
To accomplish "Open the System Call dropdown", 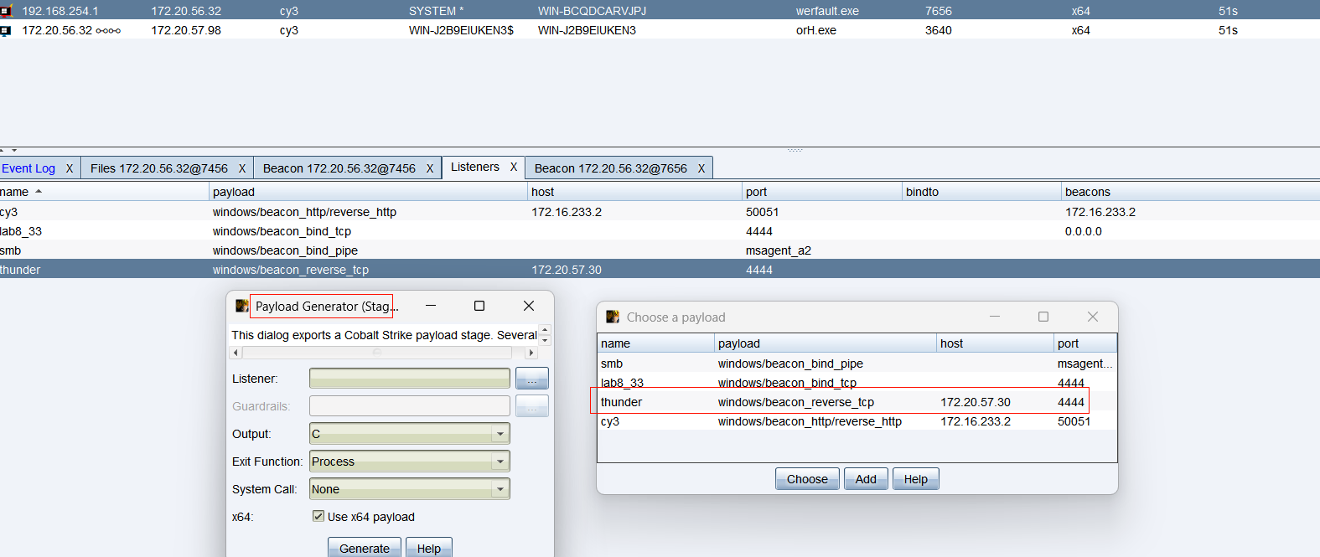I will tap(500, 489).
